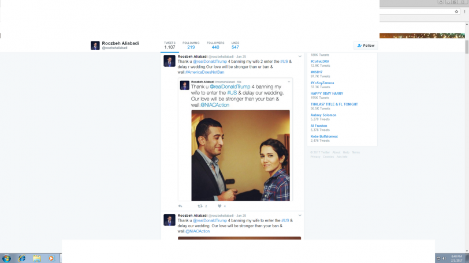Click avatar inside the quoted tweet
The width and height of the screenshot is (469, 263).
(x=185, y=85)
